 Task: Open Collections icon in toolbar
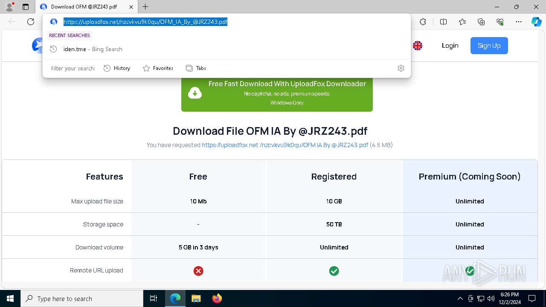(481, 22)
